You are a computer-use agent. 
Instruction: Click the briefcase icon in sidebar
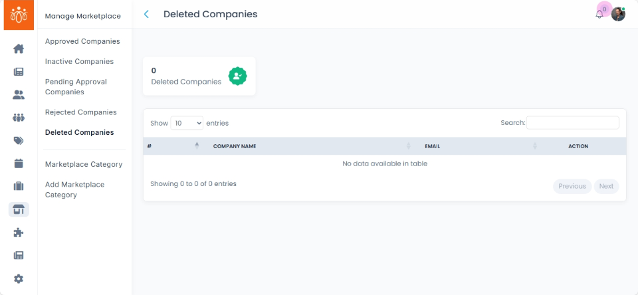tap(19, 187)
